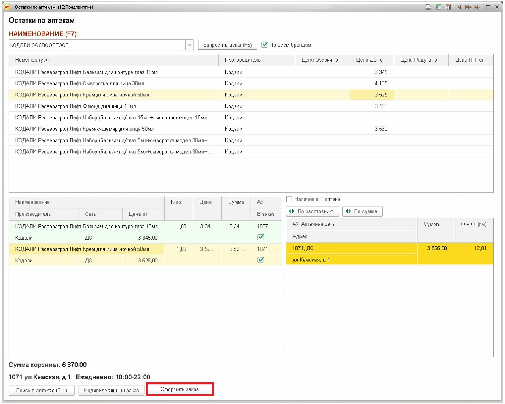Open the calendar icon showing 31
Viewport: 505px width, 404px height.
[448, 7]
